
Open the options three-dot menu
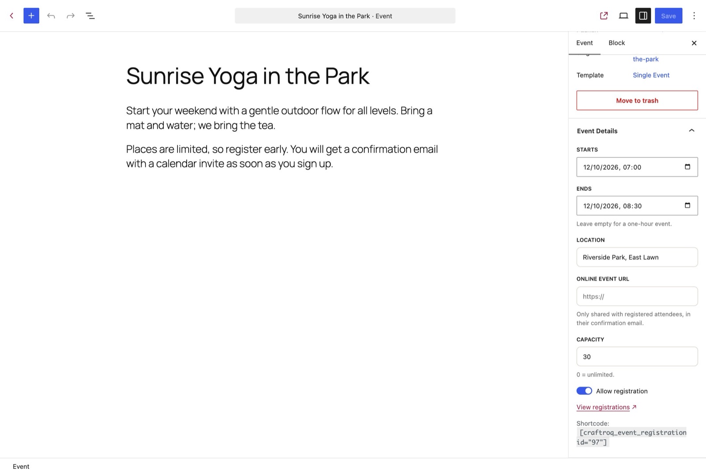(694, 16)
